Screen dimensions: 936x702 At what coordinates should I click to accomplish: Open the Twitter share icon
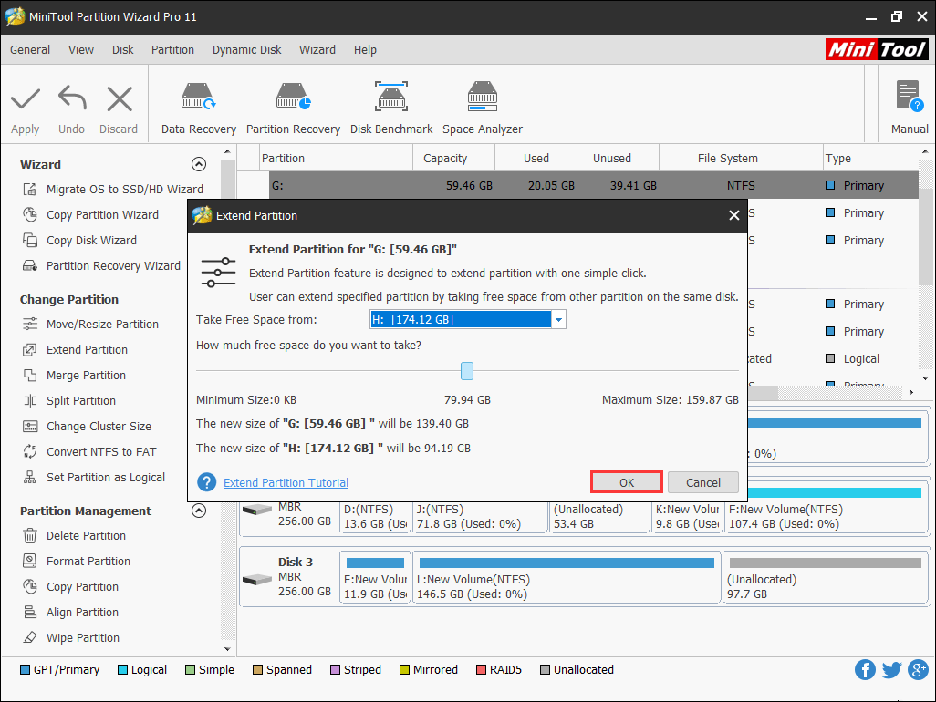click(891, 670)
